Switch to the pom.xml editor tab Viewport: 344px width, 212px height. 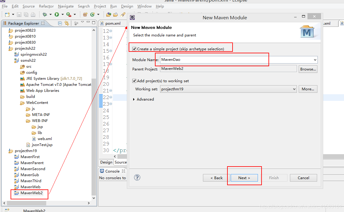[113, 23]
